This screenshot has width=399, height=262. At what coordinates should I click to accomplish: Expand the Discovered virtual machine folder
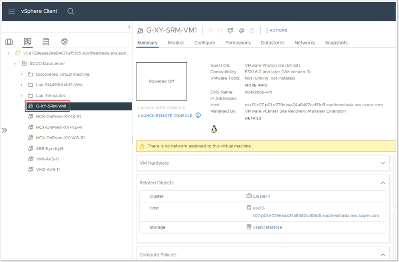(21, 74)
